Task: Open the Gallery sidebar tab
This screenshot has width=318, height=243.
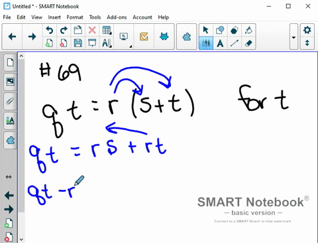Action: coord(10,82)
